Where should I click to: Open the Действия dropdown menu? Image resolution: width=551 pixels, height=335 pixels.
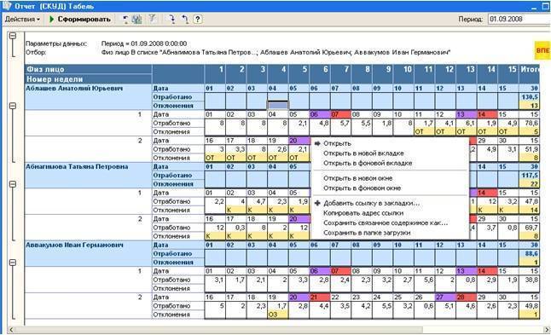pyautogui.click(x=22, y=20)
